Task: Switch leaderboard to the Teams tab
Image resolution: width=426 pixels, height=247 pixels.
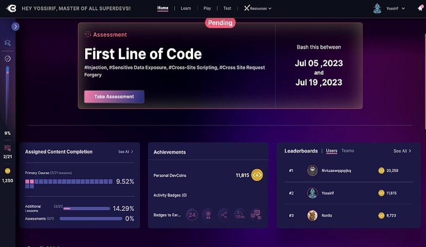Action: click(348, 151)
